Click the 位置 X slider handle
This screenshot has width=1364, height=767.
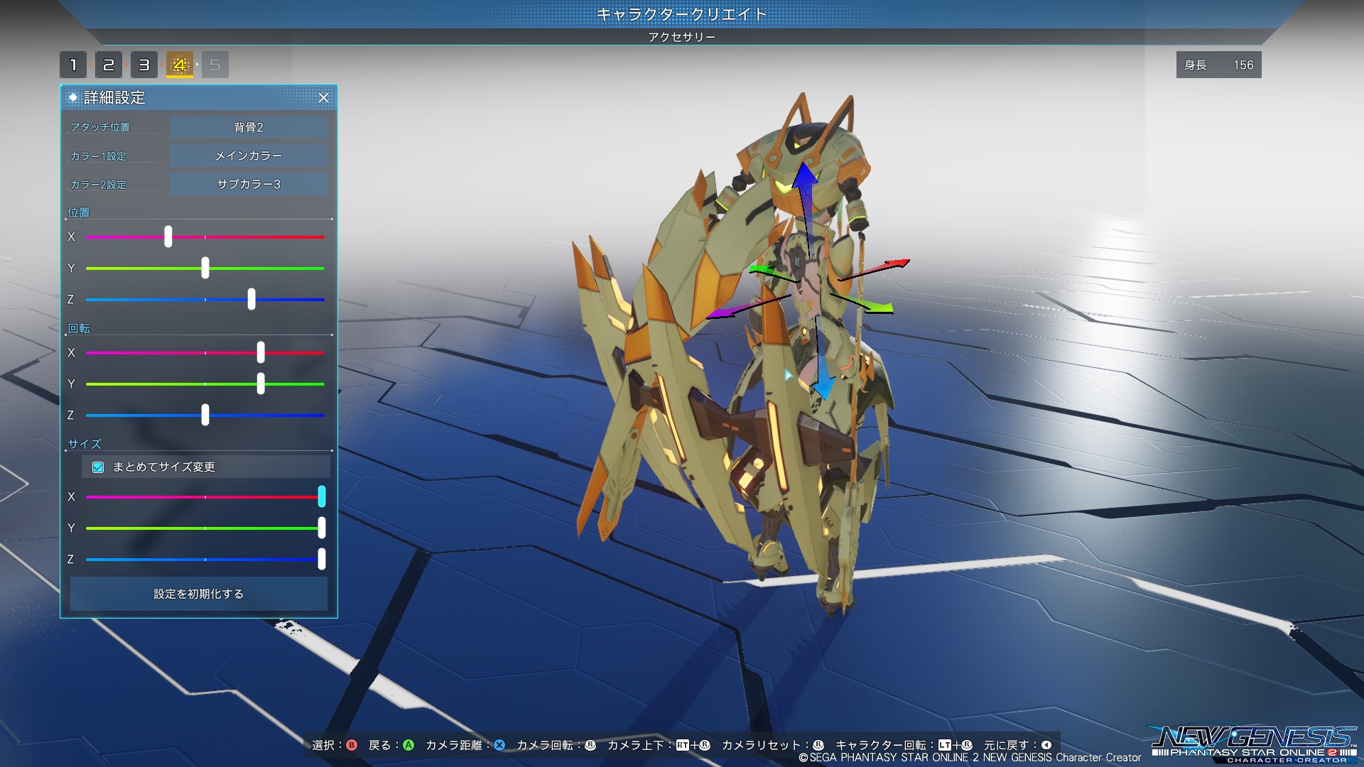168,236
